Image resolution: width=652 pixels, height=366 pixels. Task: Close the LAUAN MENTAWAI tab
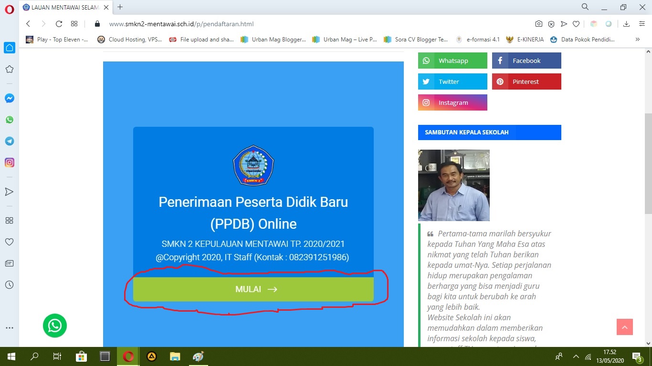pyautogui.click(x=106, y=7)
